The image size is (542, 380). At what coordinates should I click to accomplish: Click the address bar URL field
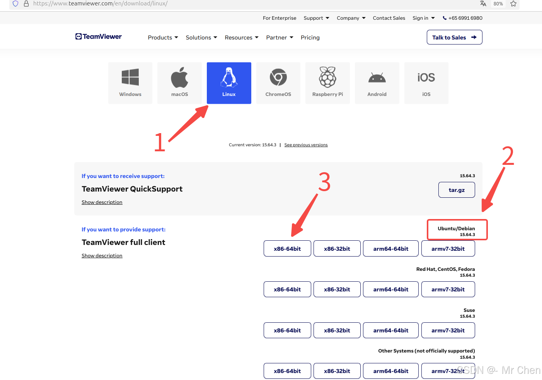coord(155,4)
